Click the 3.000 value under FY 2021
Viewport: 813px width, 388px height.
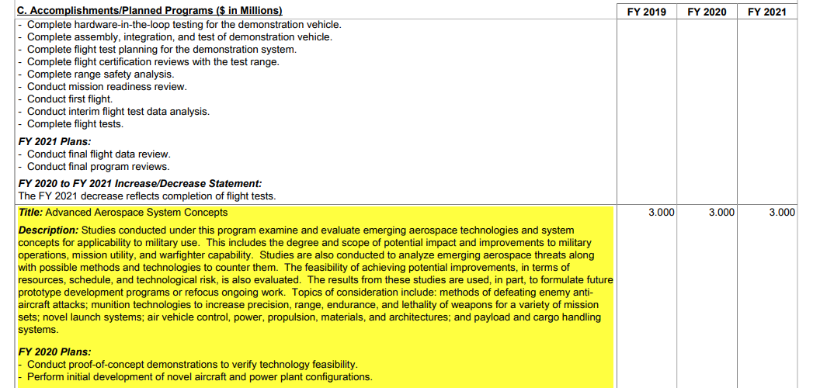click(x=782, y=213)
